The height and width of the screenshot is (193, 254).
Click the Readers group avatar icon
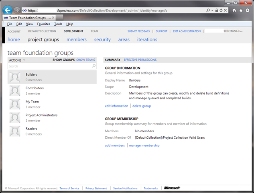[x=15, y=131]
